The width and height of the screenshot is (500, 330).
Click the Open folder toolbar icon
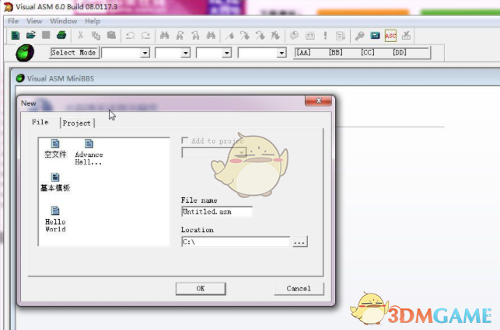(30, 35)
